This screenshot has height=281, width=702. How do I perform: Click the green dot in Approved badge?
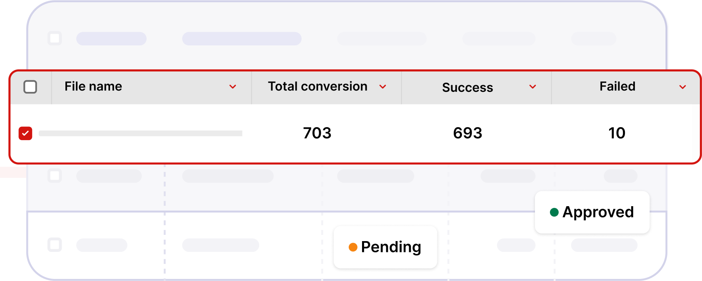[554, 212]
